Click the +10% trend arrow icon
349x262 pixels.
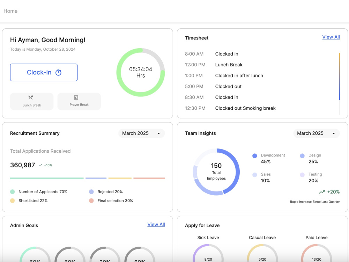[x=40, y=165]
